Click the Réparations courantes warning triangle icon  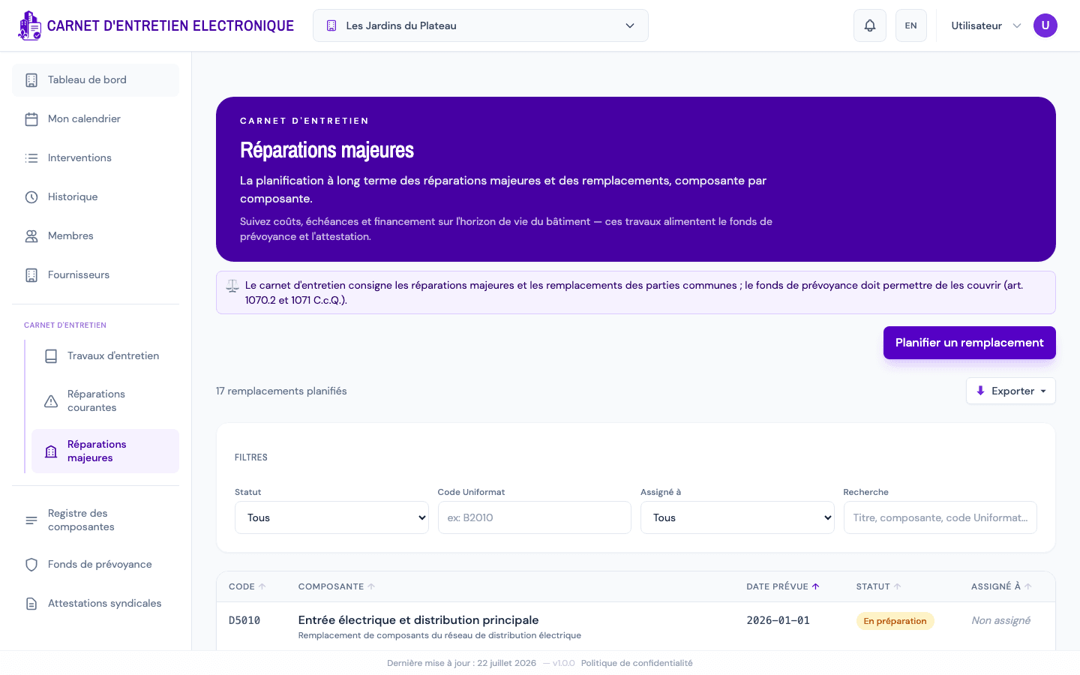click(51, 401)
